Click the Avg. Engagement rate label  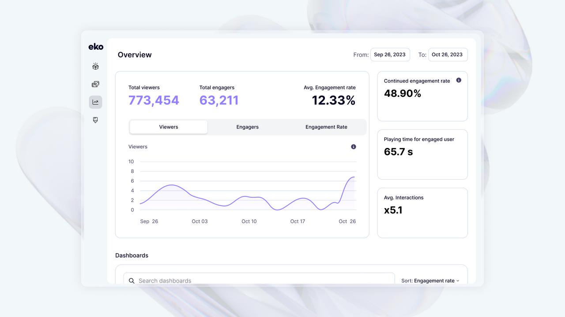click(330, 88)
